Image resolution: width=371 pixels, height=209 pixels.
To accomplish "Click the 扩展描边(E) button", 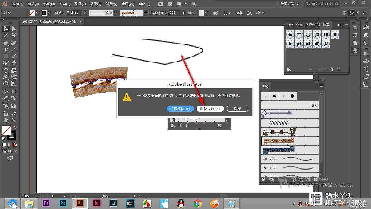I will coord(180,109).
